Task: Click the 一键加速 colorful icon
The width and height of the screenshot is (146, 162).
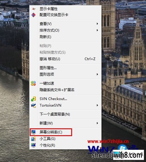Action: [33, 83]
